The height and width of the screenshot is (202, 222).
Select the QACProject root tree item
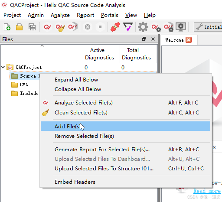pos(29,67)
